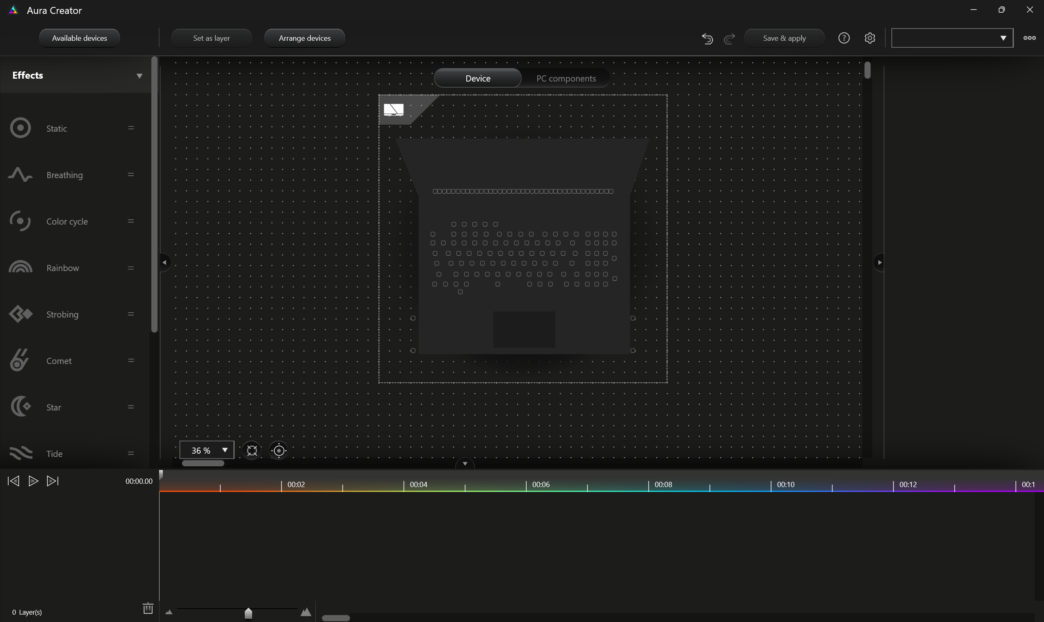1044x622 pixels.
Task: Click the Save & apply button
Action: (784, 38)
